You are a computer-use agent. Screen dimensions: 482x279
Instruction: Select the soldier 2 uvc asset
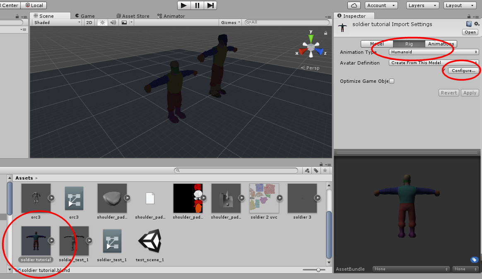point(264,198)
